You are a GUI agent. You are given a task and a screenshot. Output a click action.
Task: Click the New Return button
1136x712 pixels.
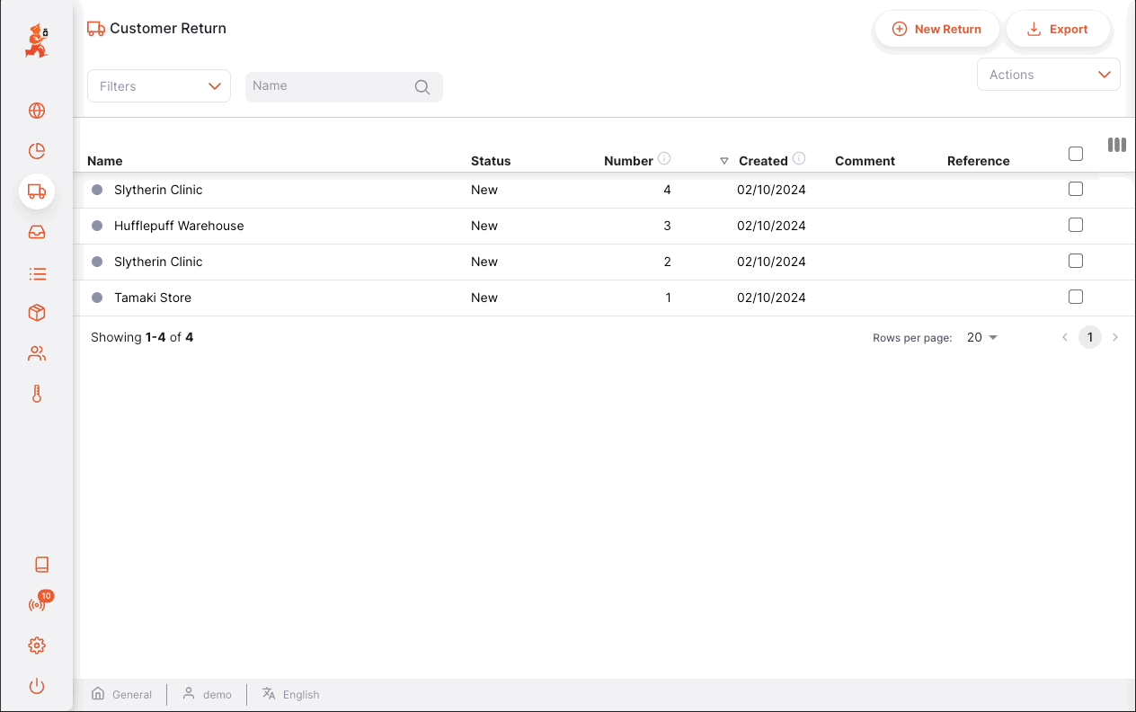coord(936,29)
